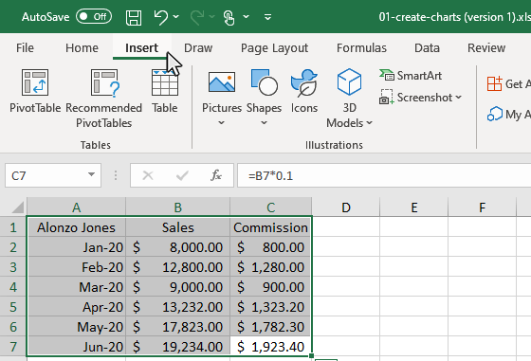Select the Jan-20 cell

[76, 247]
